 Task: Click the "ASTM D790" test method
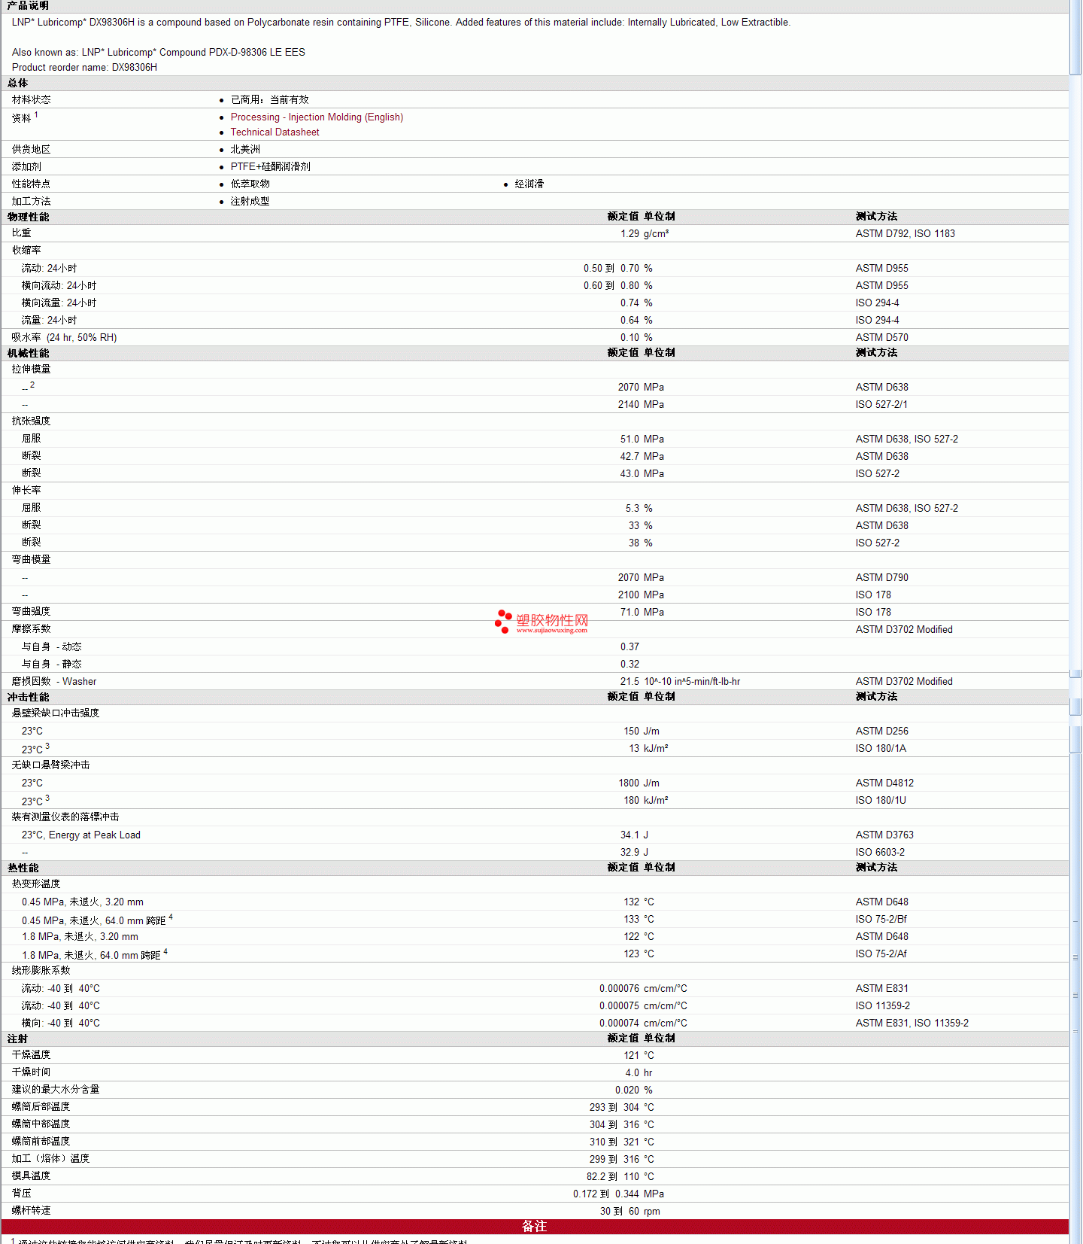tap(881, 578)
